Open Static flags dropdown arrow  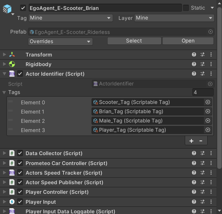coord(212,8)
